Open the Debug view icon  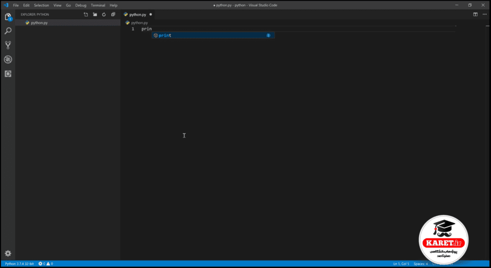(x=8, y=59)
